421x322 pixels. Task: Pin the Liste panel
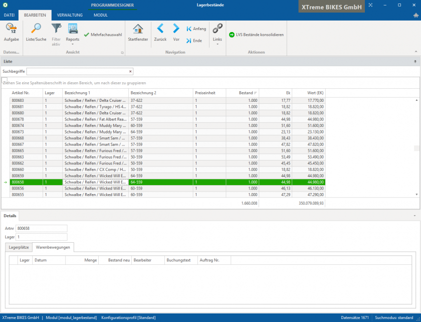[x=415, y=61]
